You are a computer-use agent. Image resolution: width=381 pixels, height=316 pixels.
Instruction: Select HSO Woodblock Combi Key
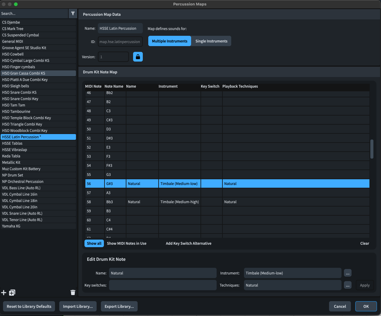click(38, 130)
